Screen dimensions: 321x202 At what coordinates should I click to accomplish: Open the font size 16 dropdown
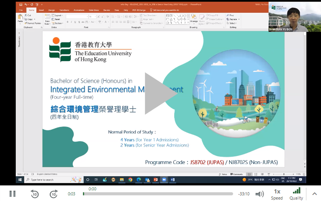[95, 16]
